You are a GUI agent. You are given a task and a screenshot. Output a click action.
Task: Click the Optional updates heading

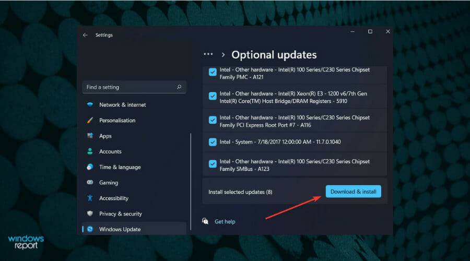tap(274, 55)
